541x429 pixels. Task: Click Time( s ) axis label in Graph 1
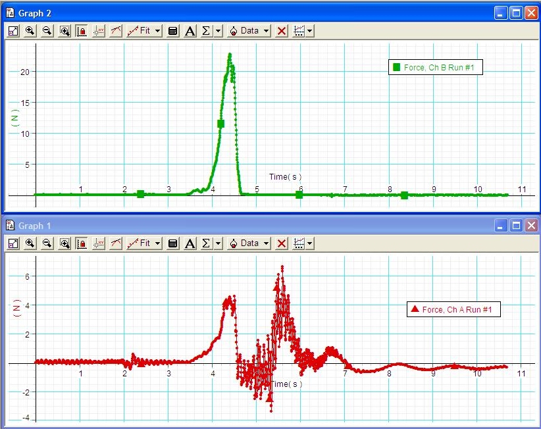[286, 384]
